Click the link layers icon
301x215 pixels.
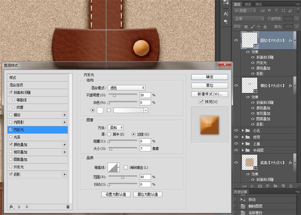coord(244,186)
